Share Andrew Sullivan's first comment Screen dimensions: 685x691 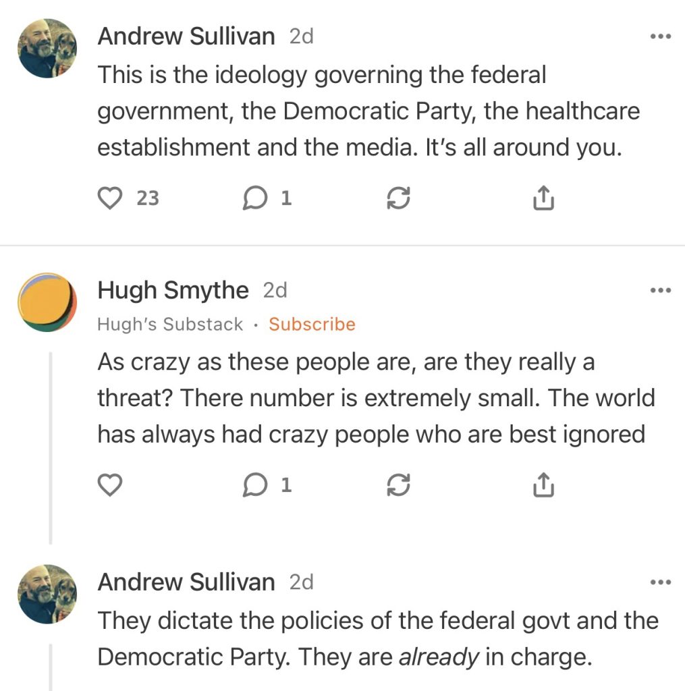point(543,198)
